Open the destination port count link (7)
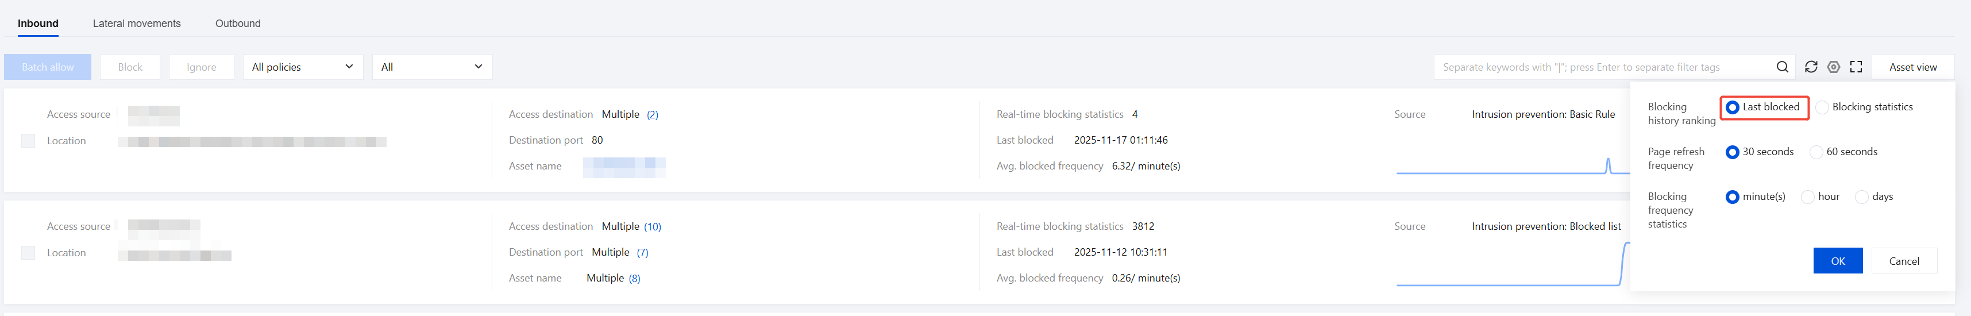 coord(643,252)
